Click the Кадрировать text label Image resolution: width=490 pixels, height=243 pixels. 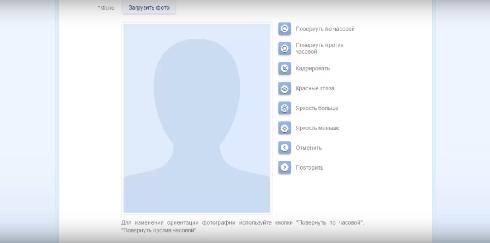pos(312,68)
